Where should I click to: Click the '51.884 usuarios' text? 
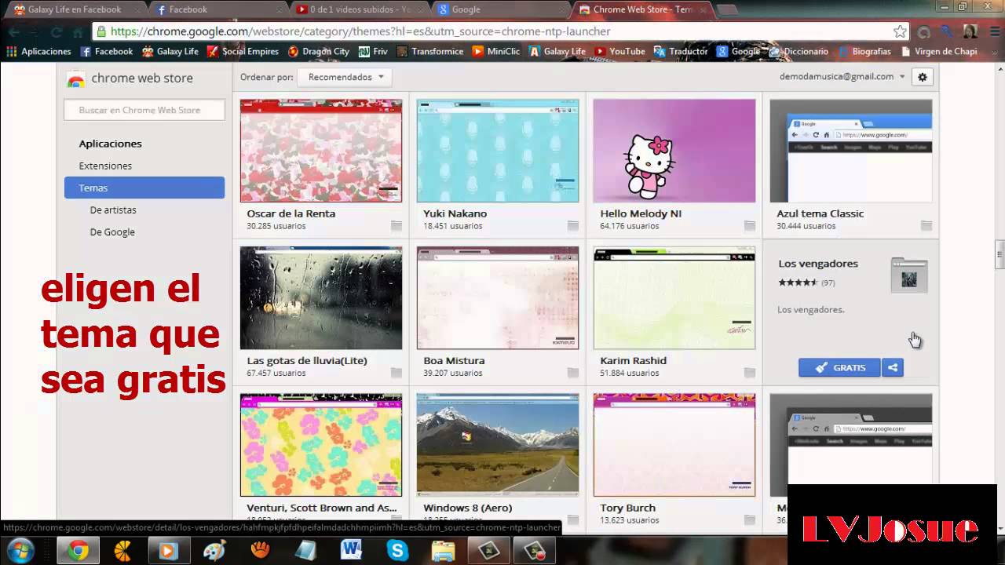tap(630, 374)
